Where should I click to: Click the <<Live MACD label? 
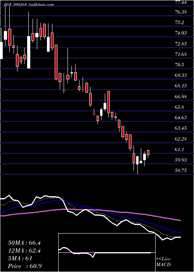[163, 262]
